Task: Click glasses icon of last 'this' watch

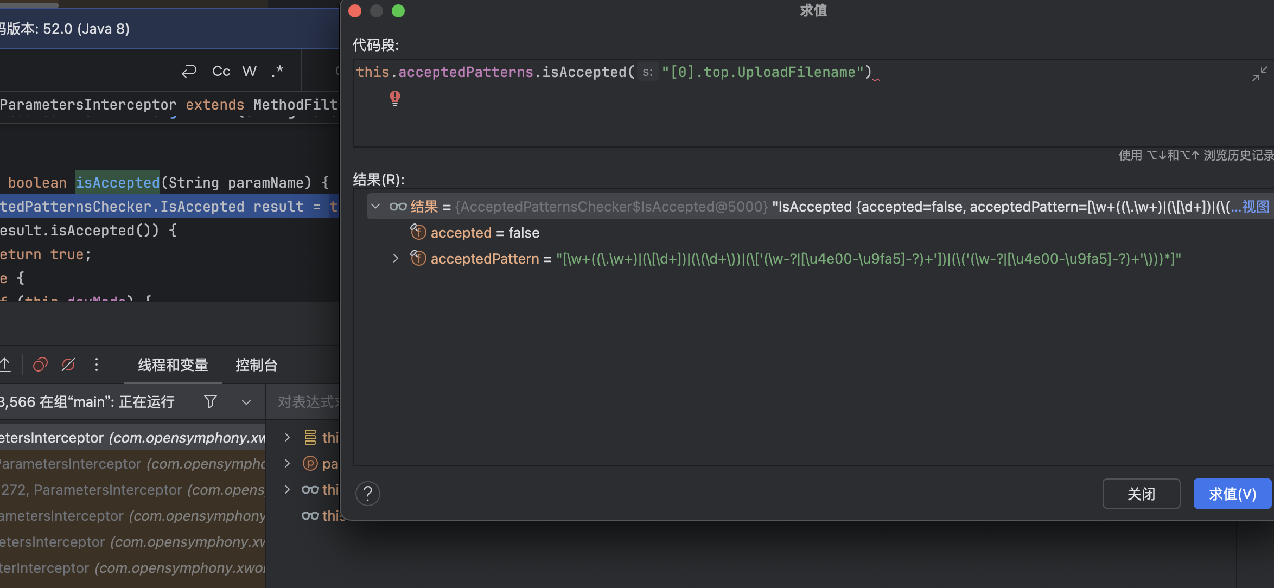Action: point(310,515)
